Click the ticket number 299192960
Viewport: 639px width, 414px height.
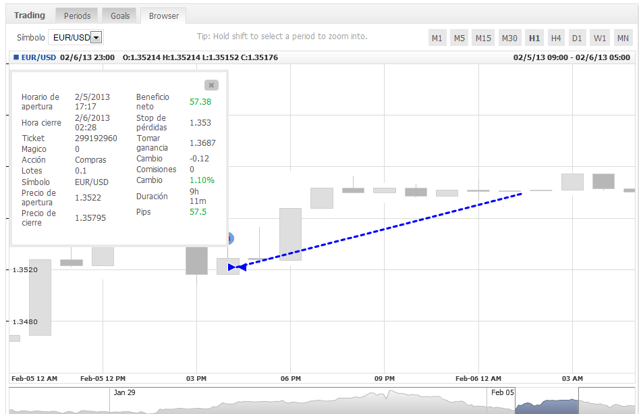pos(96,138)
